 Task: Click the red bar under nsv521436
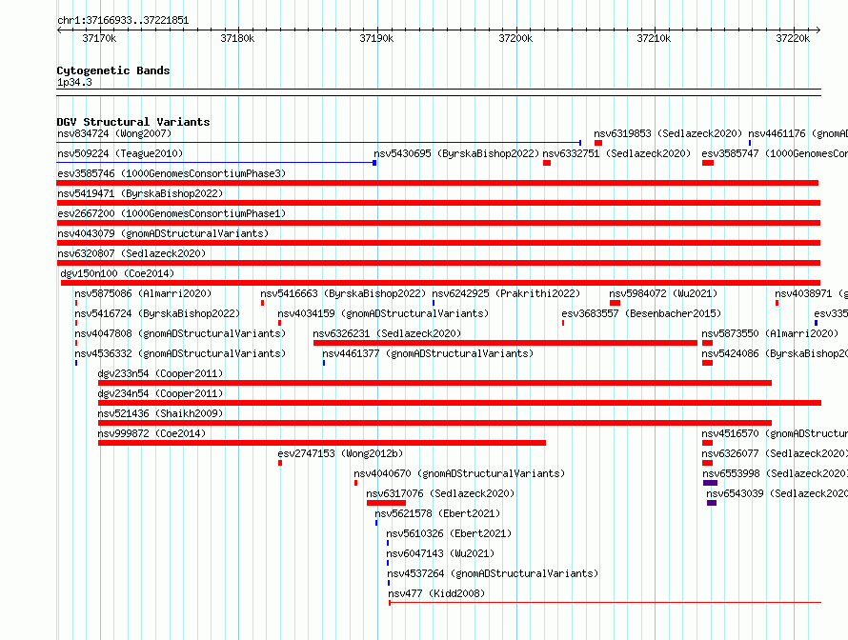click(x=434, y=423)
